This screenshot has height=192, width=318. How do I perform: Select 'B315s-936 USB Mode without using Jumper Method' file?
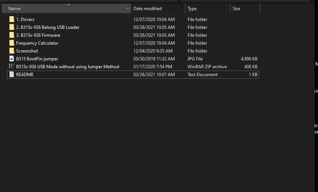(x=68, y=67)
